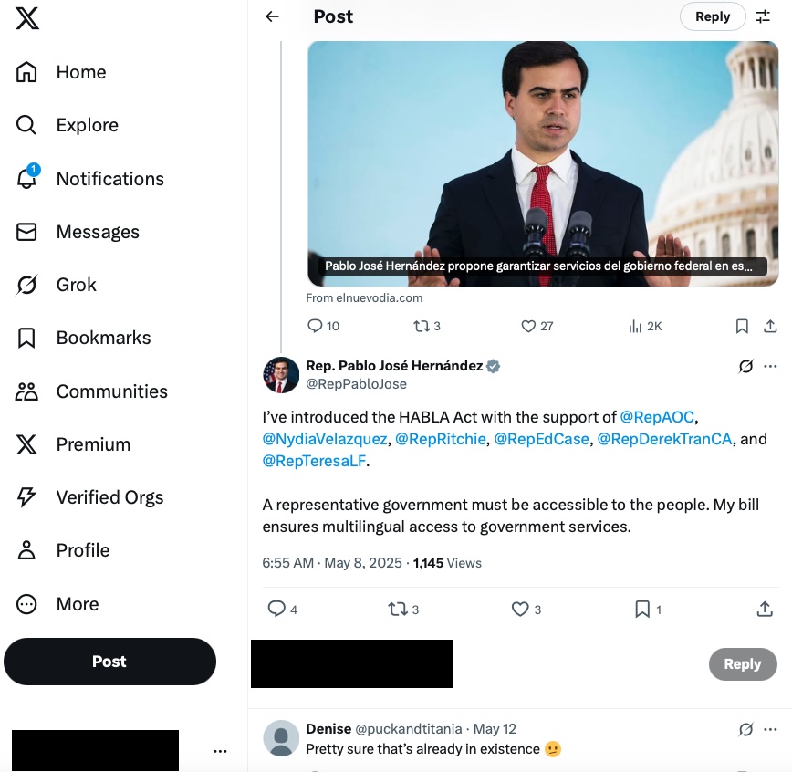
Task: Repost the main post with 3 reposts
Action: 403,610
